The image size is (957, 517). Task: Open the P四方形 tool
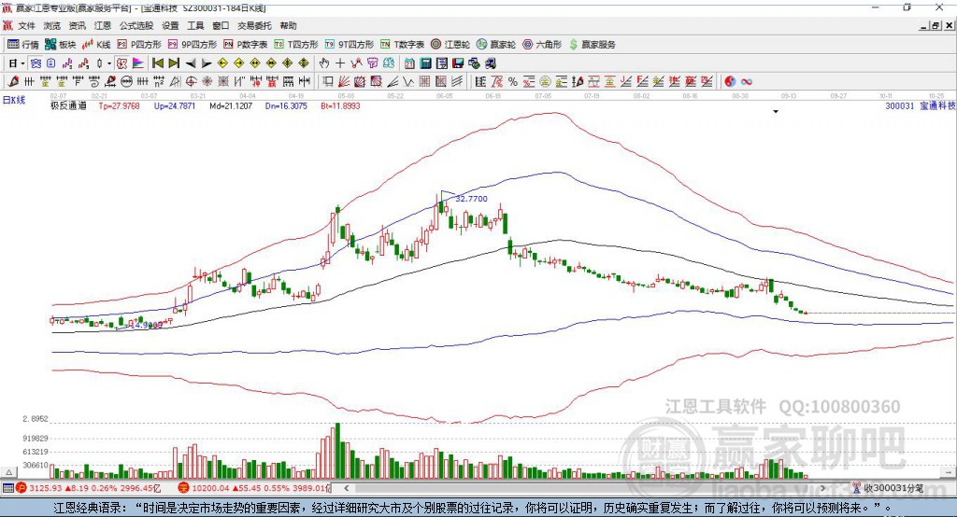(139, 45)
